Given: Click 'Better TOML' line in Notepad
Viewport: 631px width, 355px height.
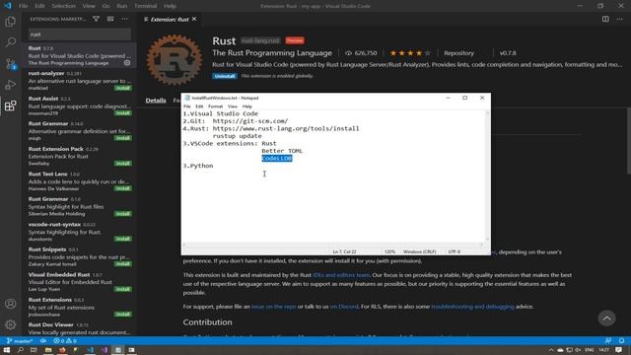Looking at the screenshot, I should [x=282, y=151].
